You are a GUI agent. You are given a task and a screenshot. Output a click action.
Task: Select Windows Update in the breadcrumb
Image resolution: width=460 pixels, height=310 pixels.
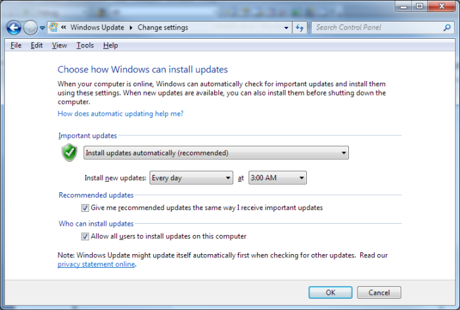tap(97, 28)
